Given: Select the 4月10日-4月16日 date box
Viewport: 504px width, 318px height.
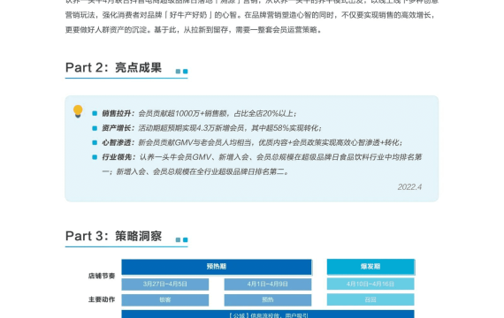Looking at the screenshot, I should [370, 284].
